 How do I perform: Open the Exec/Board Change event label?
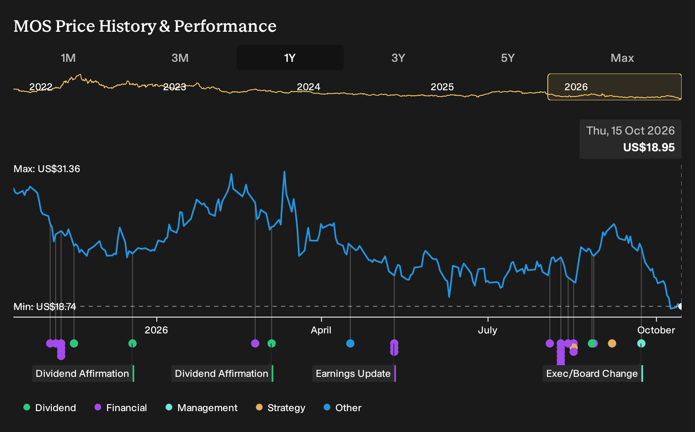point(593,374)
